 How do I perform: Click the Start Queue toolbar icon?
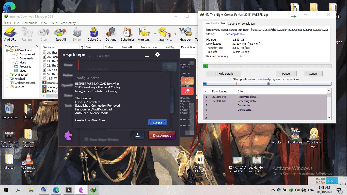coord(145,34)
